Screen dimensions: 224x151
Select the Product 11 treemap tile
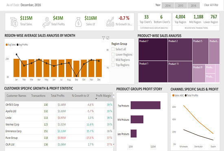point(180,72)
